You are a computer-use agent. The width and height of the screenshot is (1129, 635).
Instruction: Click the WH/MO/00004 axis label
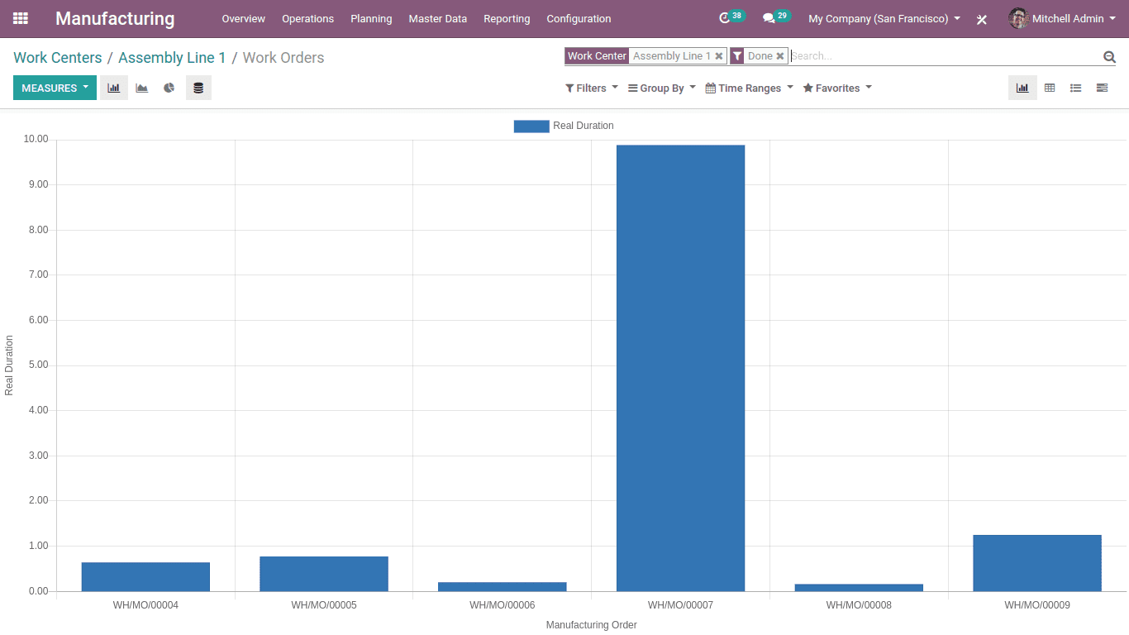point(145,605)
